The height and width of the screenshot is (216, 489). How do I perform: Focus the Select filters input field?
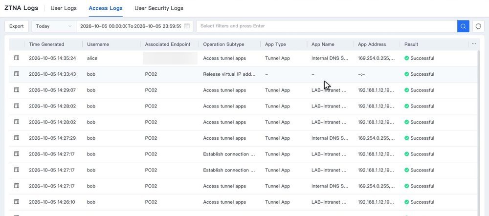(x=327, y=26)
